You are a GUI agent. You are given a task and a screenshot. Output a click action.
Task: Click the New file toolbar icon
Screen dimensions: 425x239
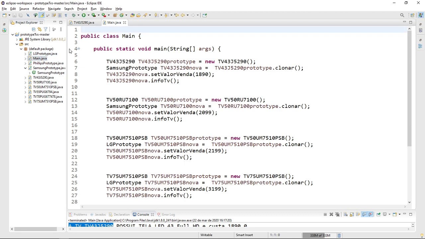[4, 15]
